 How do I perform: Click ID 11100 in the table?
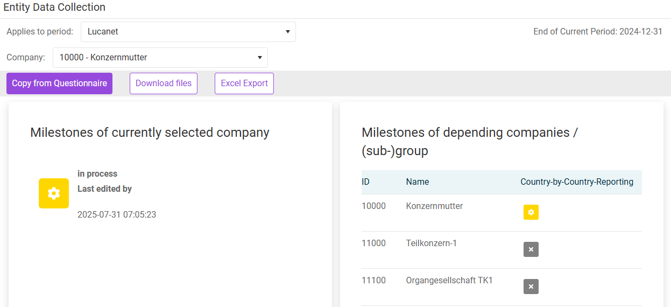coord(373,281)
